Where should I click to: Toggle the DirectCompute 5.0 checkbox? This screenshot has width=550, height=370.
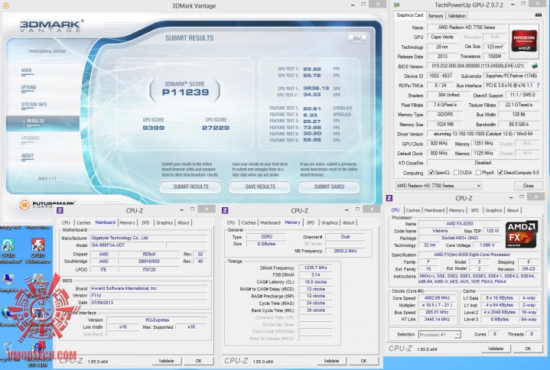pyautogui.click(x=500, y=173)
